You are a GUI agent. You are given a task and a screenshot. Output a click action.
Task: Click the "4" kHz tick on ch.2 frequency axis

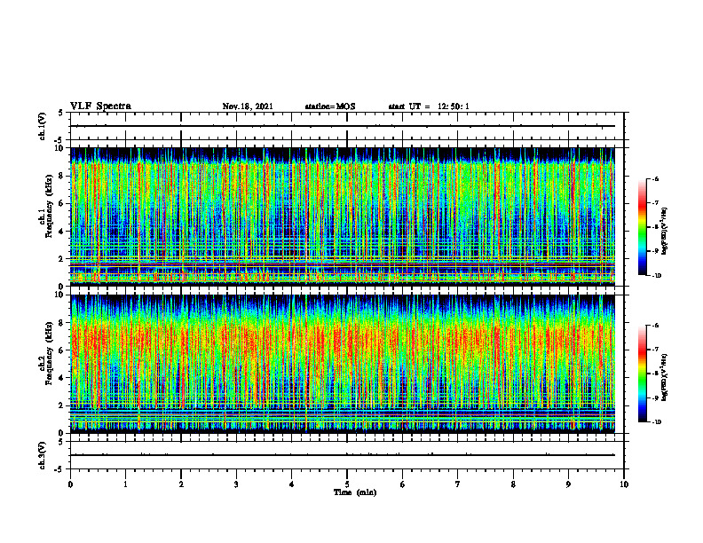[x=61, y=378]
